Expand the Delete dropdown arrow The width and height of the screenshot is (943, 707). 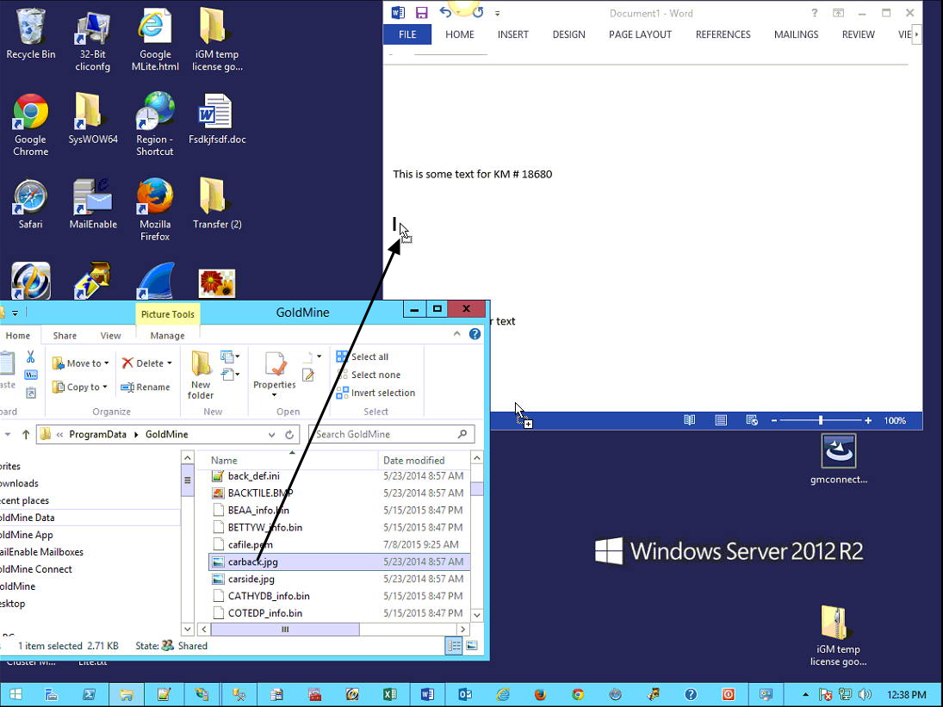(170, 363)
